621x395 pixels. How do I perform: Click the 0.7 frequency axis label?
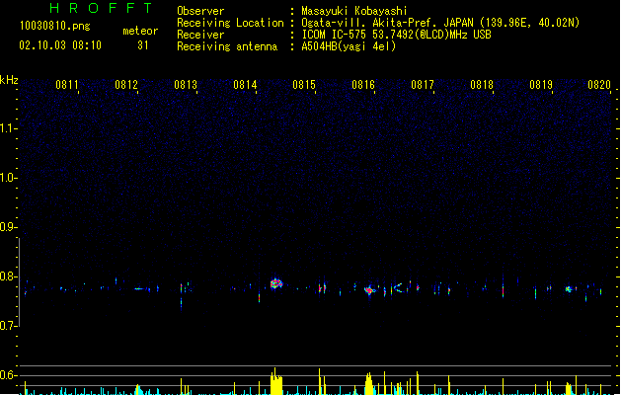coord(8,326)
